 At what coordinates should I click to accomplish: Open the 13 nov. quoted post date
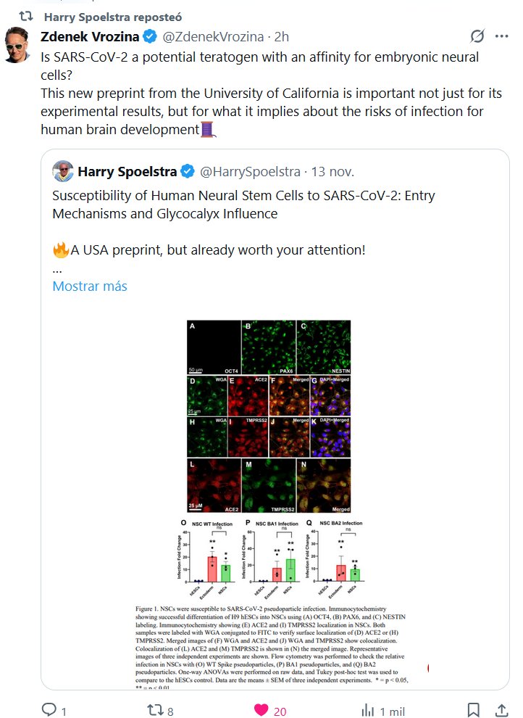[x=332, y=172]
